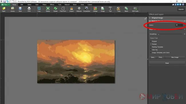Expand the Original Image layer section
Viewport: 186px width, 104px height.
(150, 18)
